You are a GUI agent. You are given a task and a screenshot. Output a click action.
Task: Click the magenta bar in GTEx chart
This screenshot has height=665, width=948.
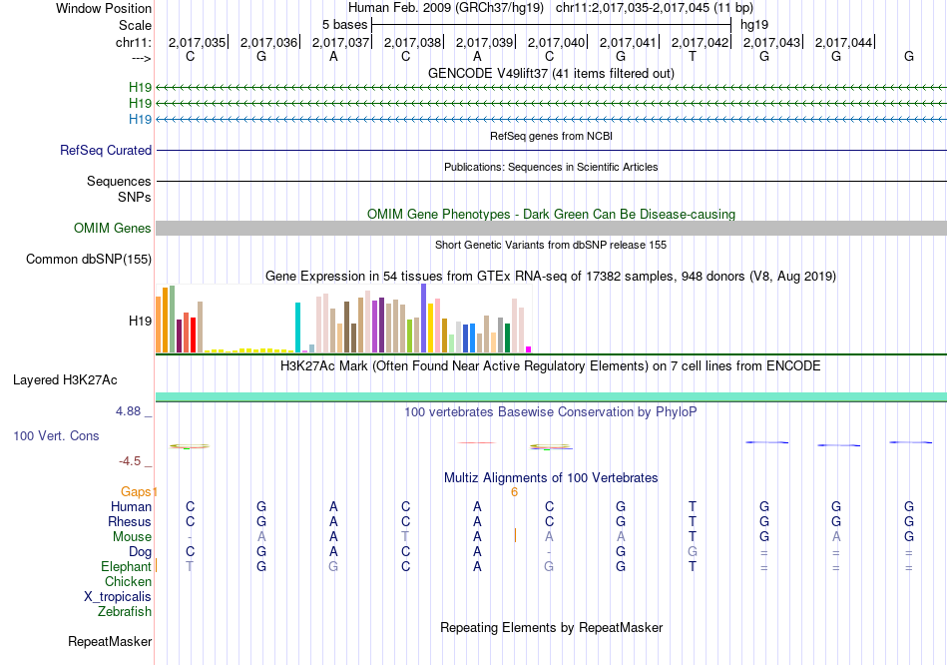[x=529, y=349]
